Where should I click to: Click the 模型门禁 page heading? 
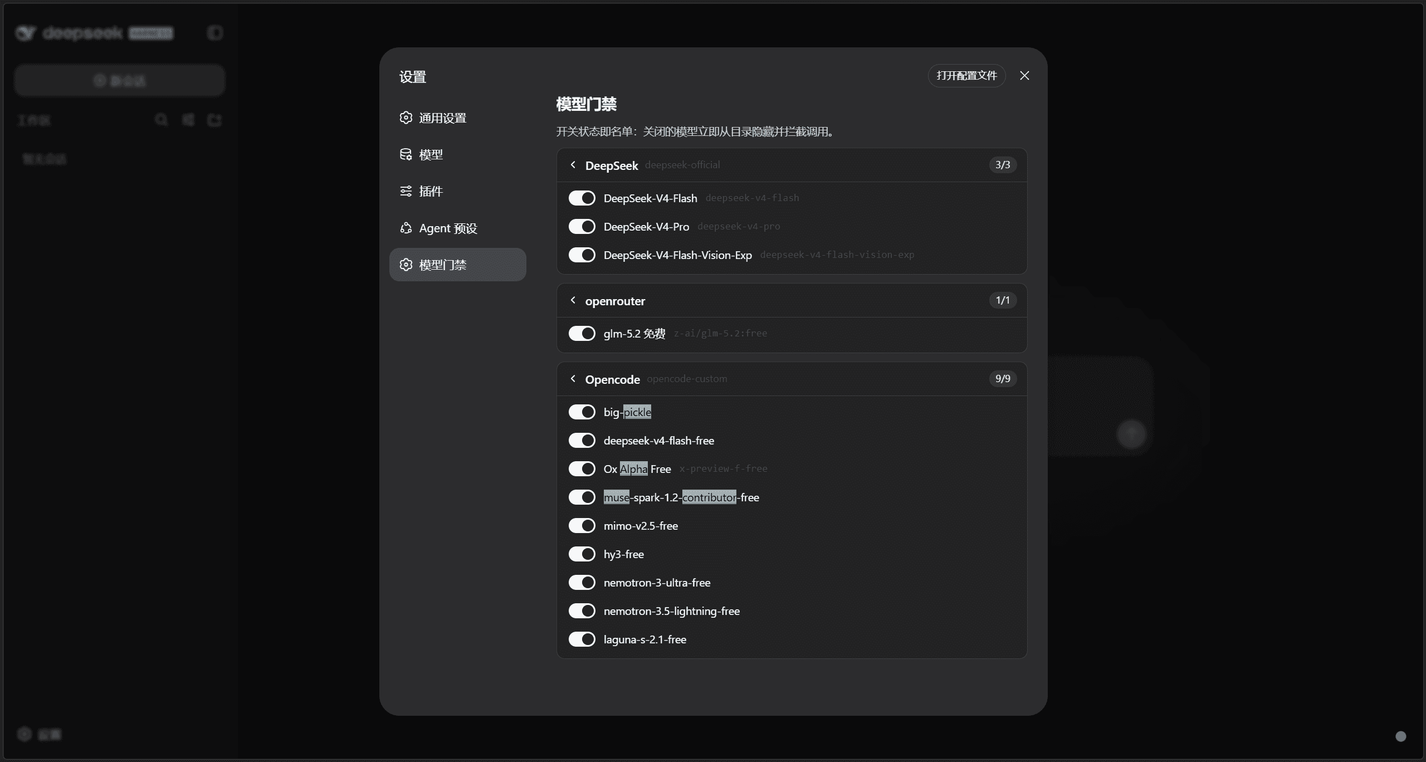pos(587,104)
